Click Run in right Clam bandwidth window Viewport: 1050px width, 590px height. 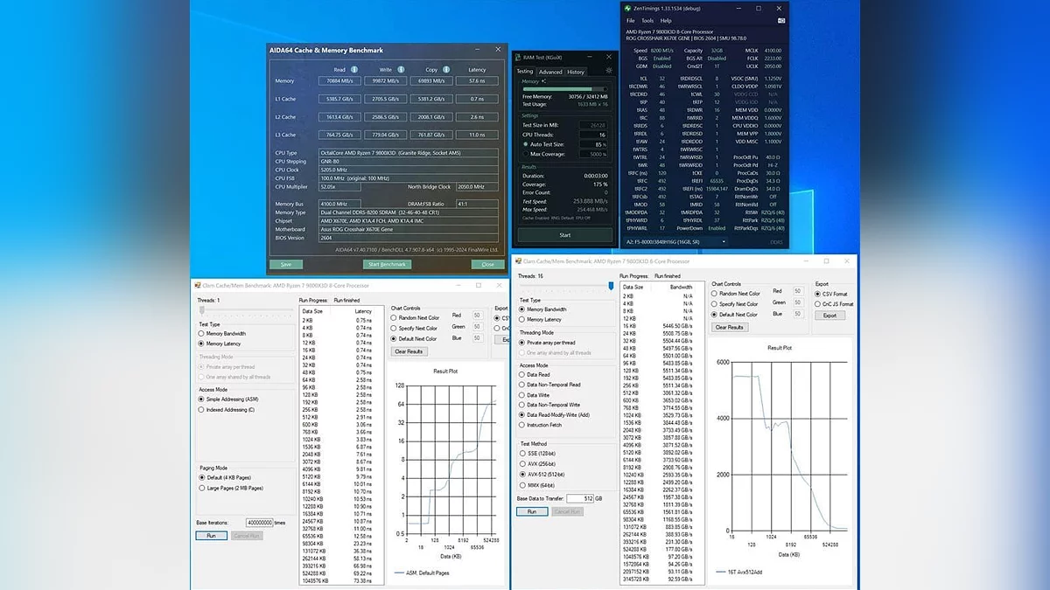tap(532, 511)
